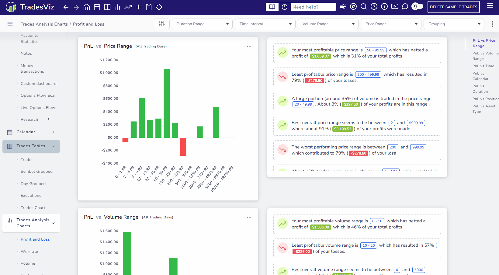Viewport: 499px width, 275px height.
Task: Jump to PnL vs Time section link
Action: coord(483,66)
